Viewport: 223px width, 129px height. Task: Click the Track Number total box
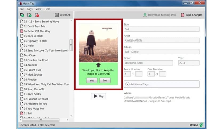click(139, 74)
